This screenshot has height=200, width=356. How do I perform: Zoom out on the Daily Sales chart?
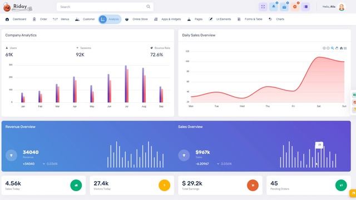coord(328,48)
